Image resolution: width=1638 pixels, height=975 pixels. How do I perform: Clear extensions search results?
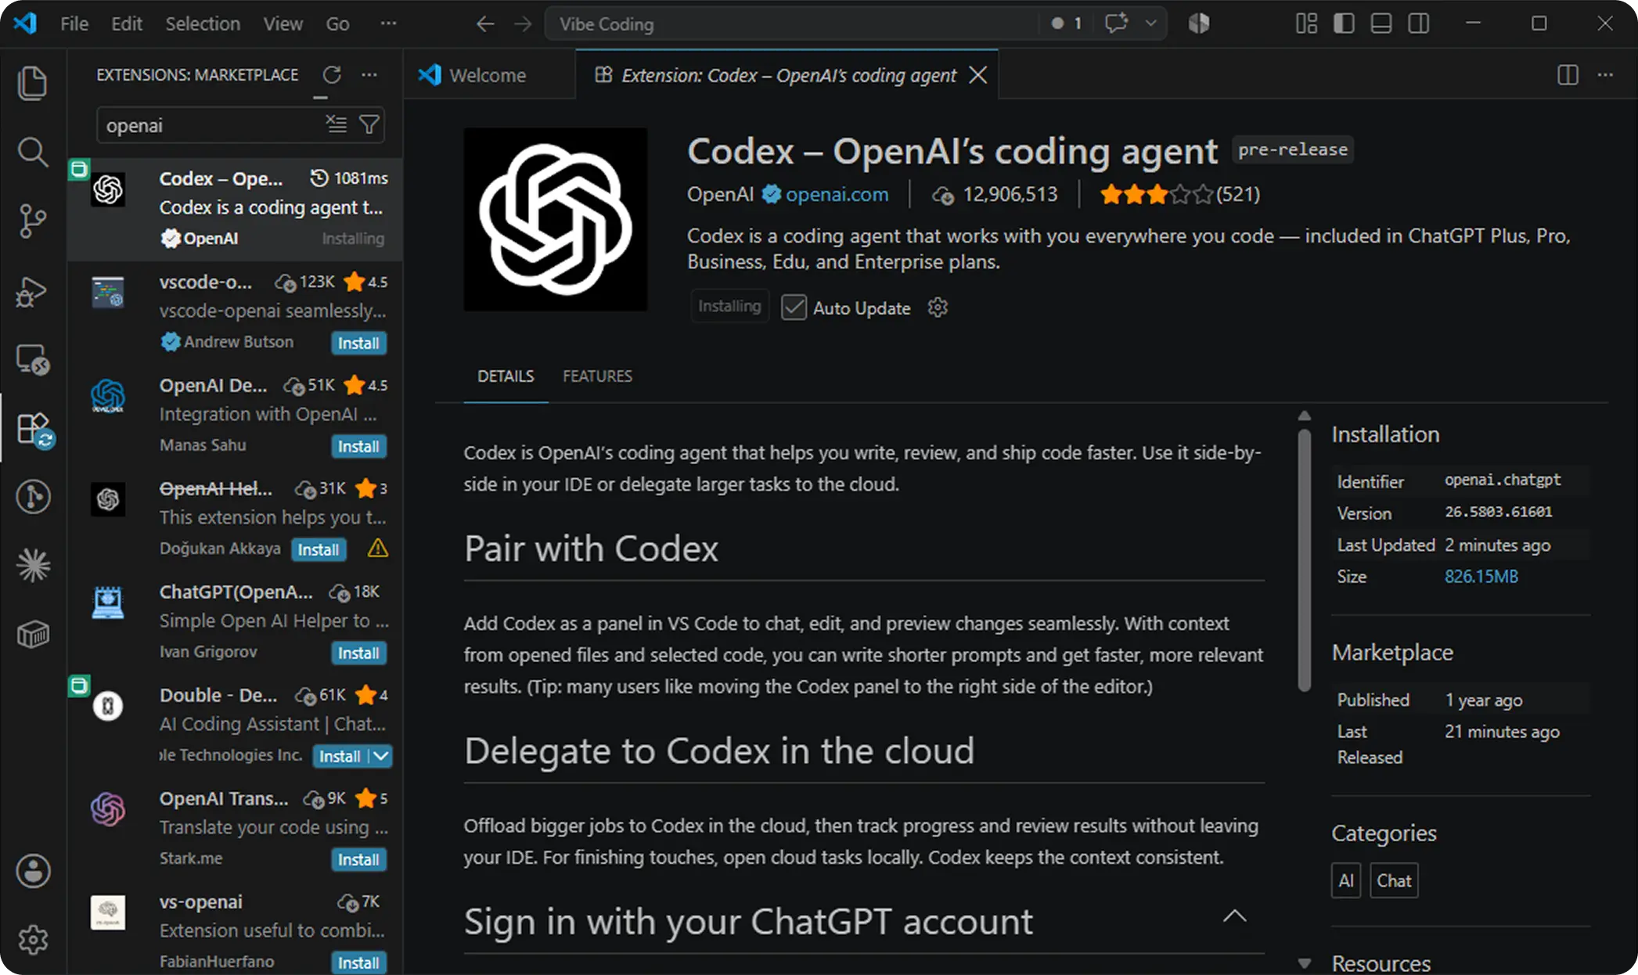[x=337, y=124]
